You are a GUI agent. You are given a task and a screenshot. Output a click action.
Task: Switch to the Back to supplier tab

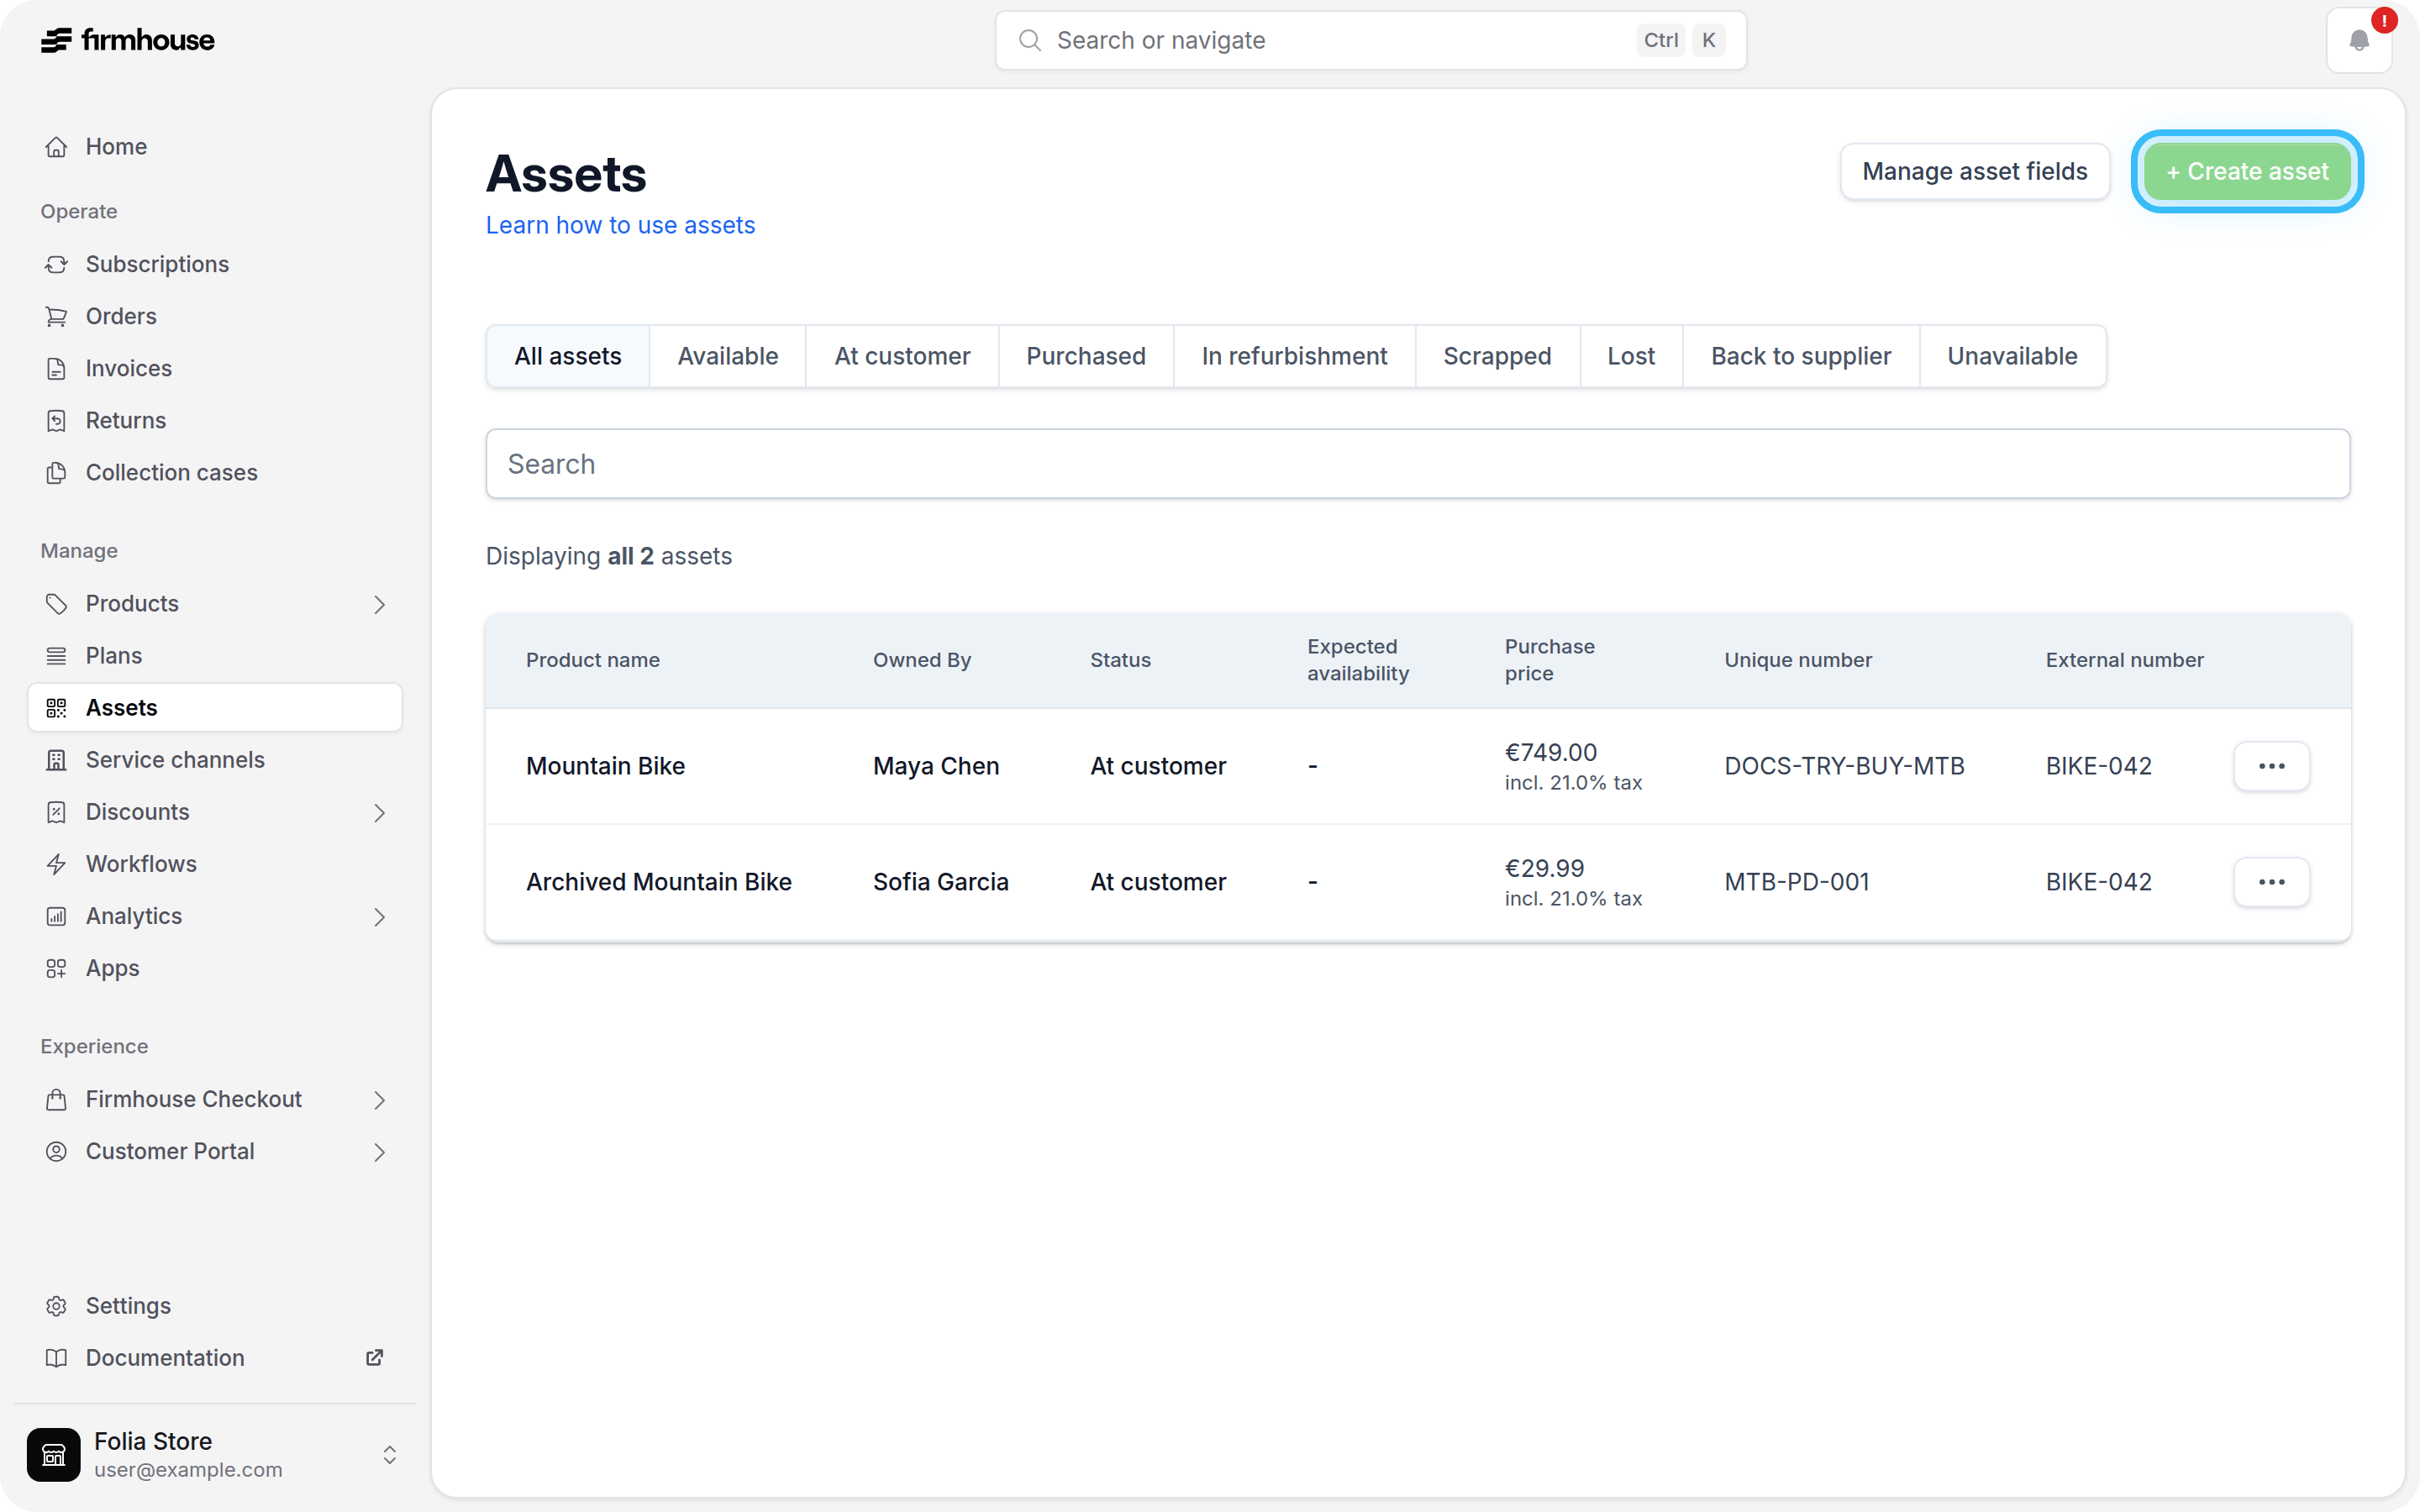click(1800, 356)
